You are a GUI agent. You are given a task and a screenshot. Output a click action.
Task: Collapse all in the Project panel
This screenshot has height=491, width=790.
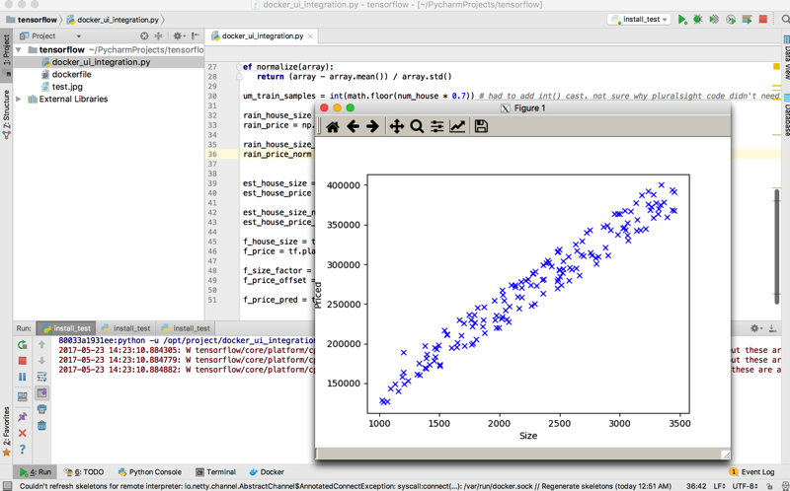coord(158,35)
